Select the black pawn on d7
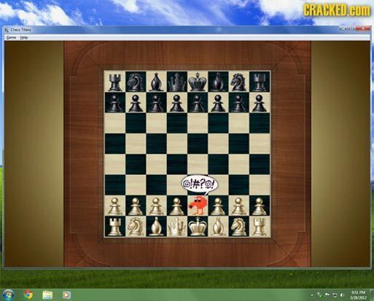The image size is (374, 301). click(x=177, y=103)
